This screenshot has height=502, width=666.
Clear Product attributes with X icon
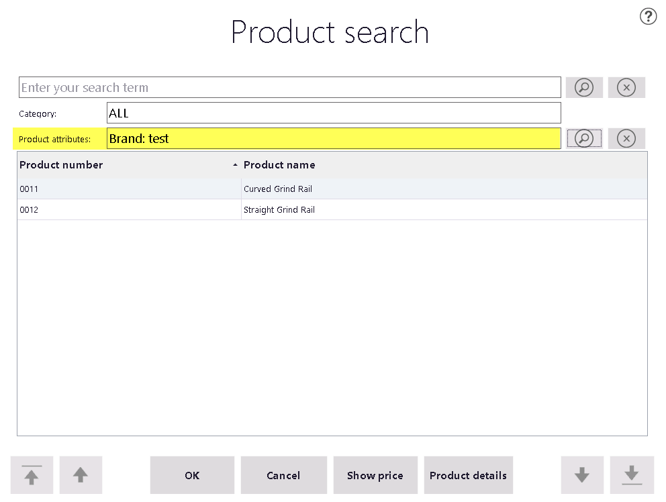point(626,138)
